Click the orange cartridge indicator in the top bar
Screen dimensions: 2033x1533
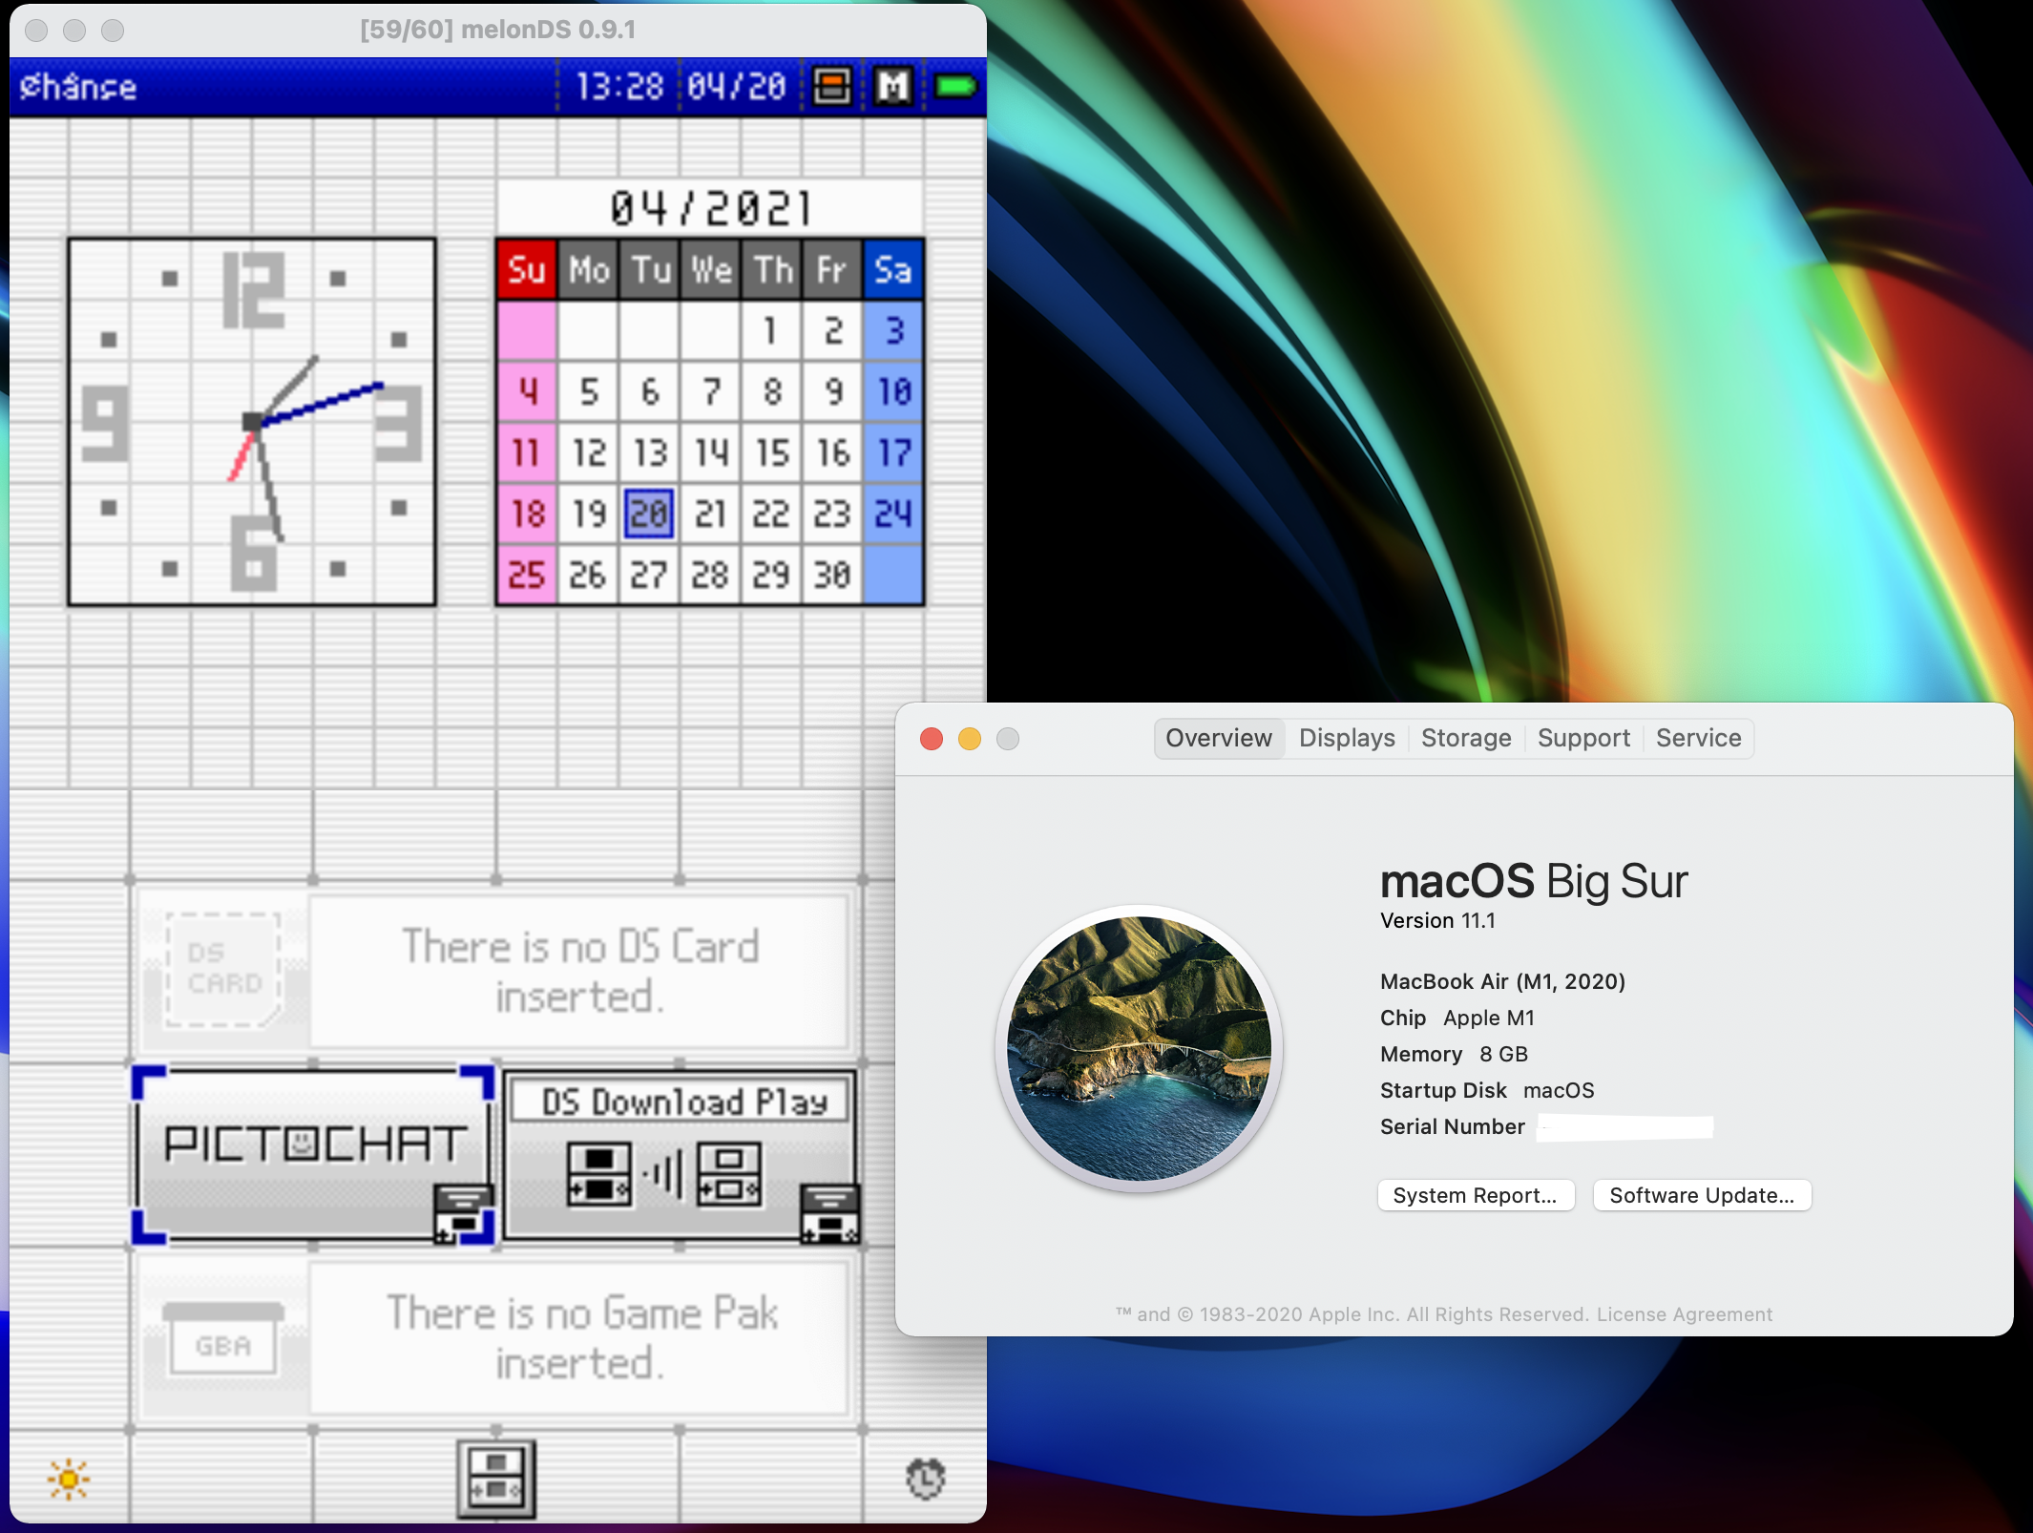pos(831,86)
